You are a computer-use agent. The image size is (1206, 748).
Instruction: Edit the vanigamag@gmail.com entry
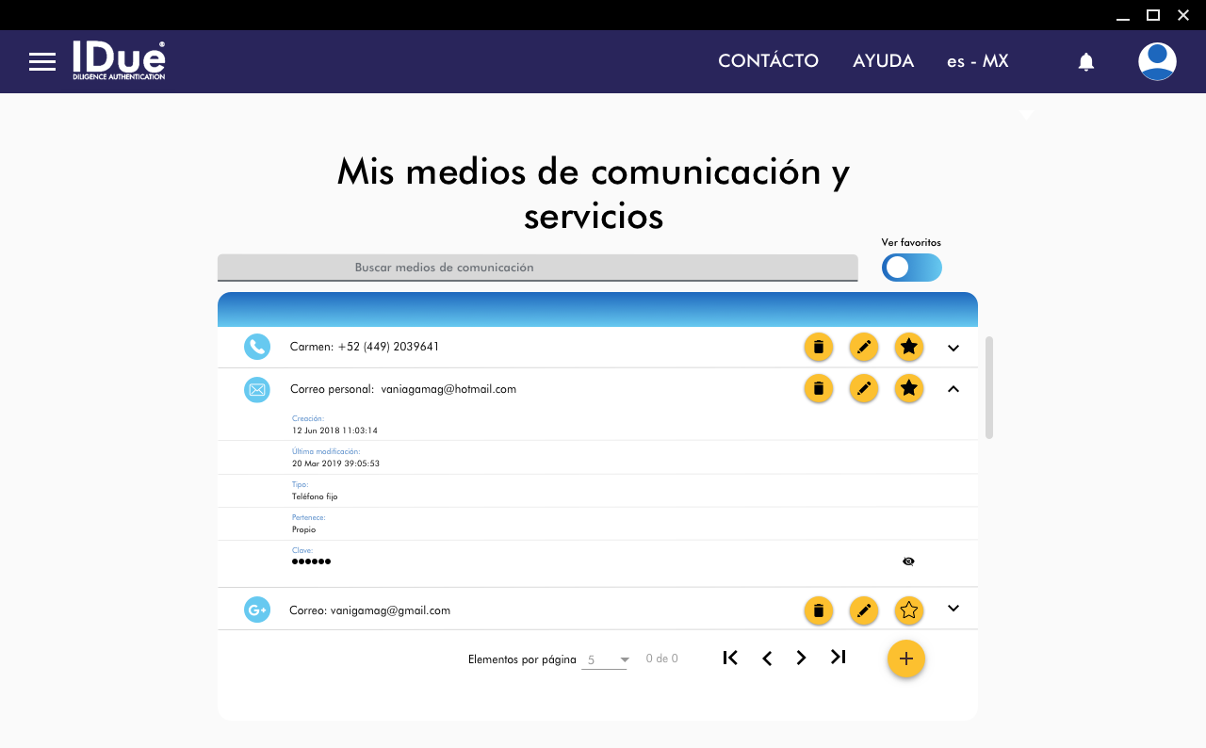(x=863, y=610)
